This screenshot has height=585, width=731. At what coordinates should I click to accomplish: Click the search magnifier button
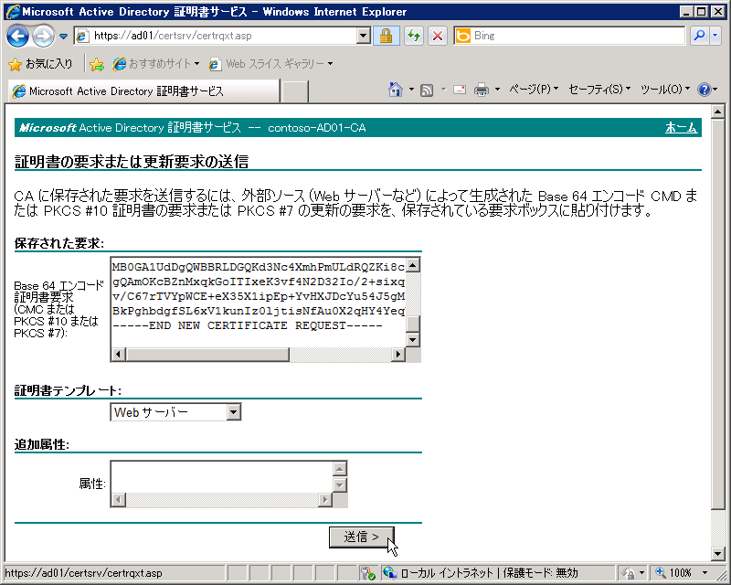(x=699, y=36)
